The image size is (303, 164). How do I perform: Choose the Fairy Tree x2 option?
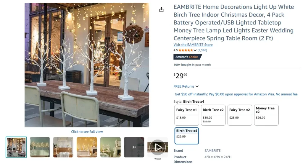[240, 115]
